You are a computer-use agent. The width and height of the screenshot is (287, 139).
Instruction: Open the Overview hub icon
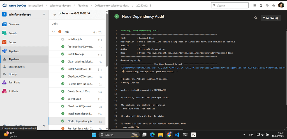tap(4, 24)
